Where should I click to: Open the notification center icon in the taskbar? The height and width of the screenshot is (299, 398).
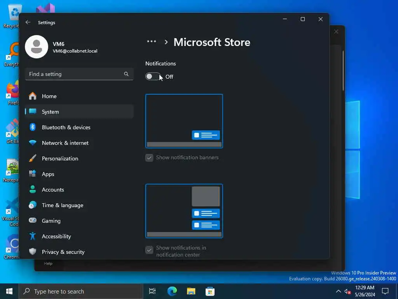coord(385,291)
